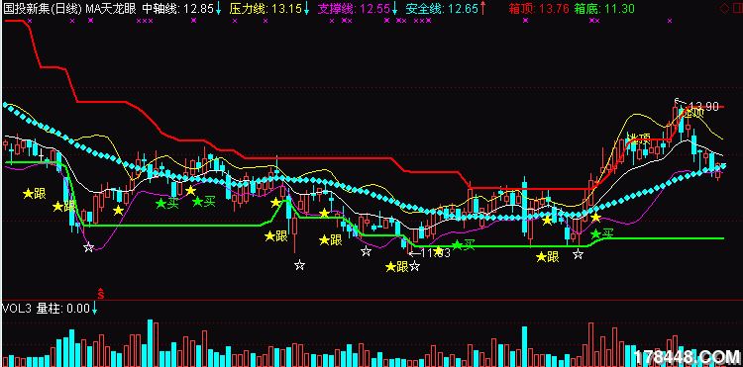The width and height of the screenshot is (743, 367).
Task: Click the 13.90 high price marker
Action: click(703, 107)
